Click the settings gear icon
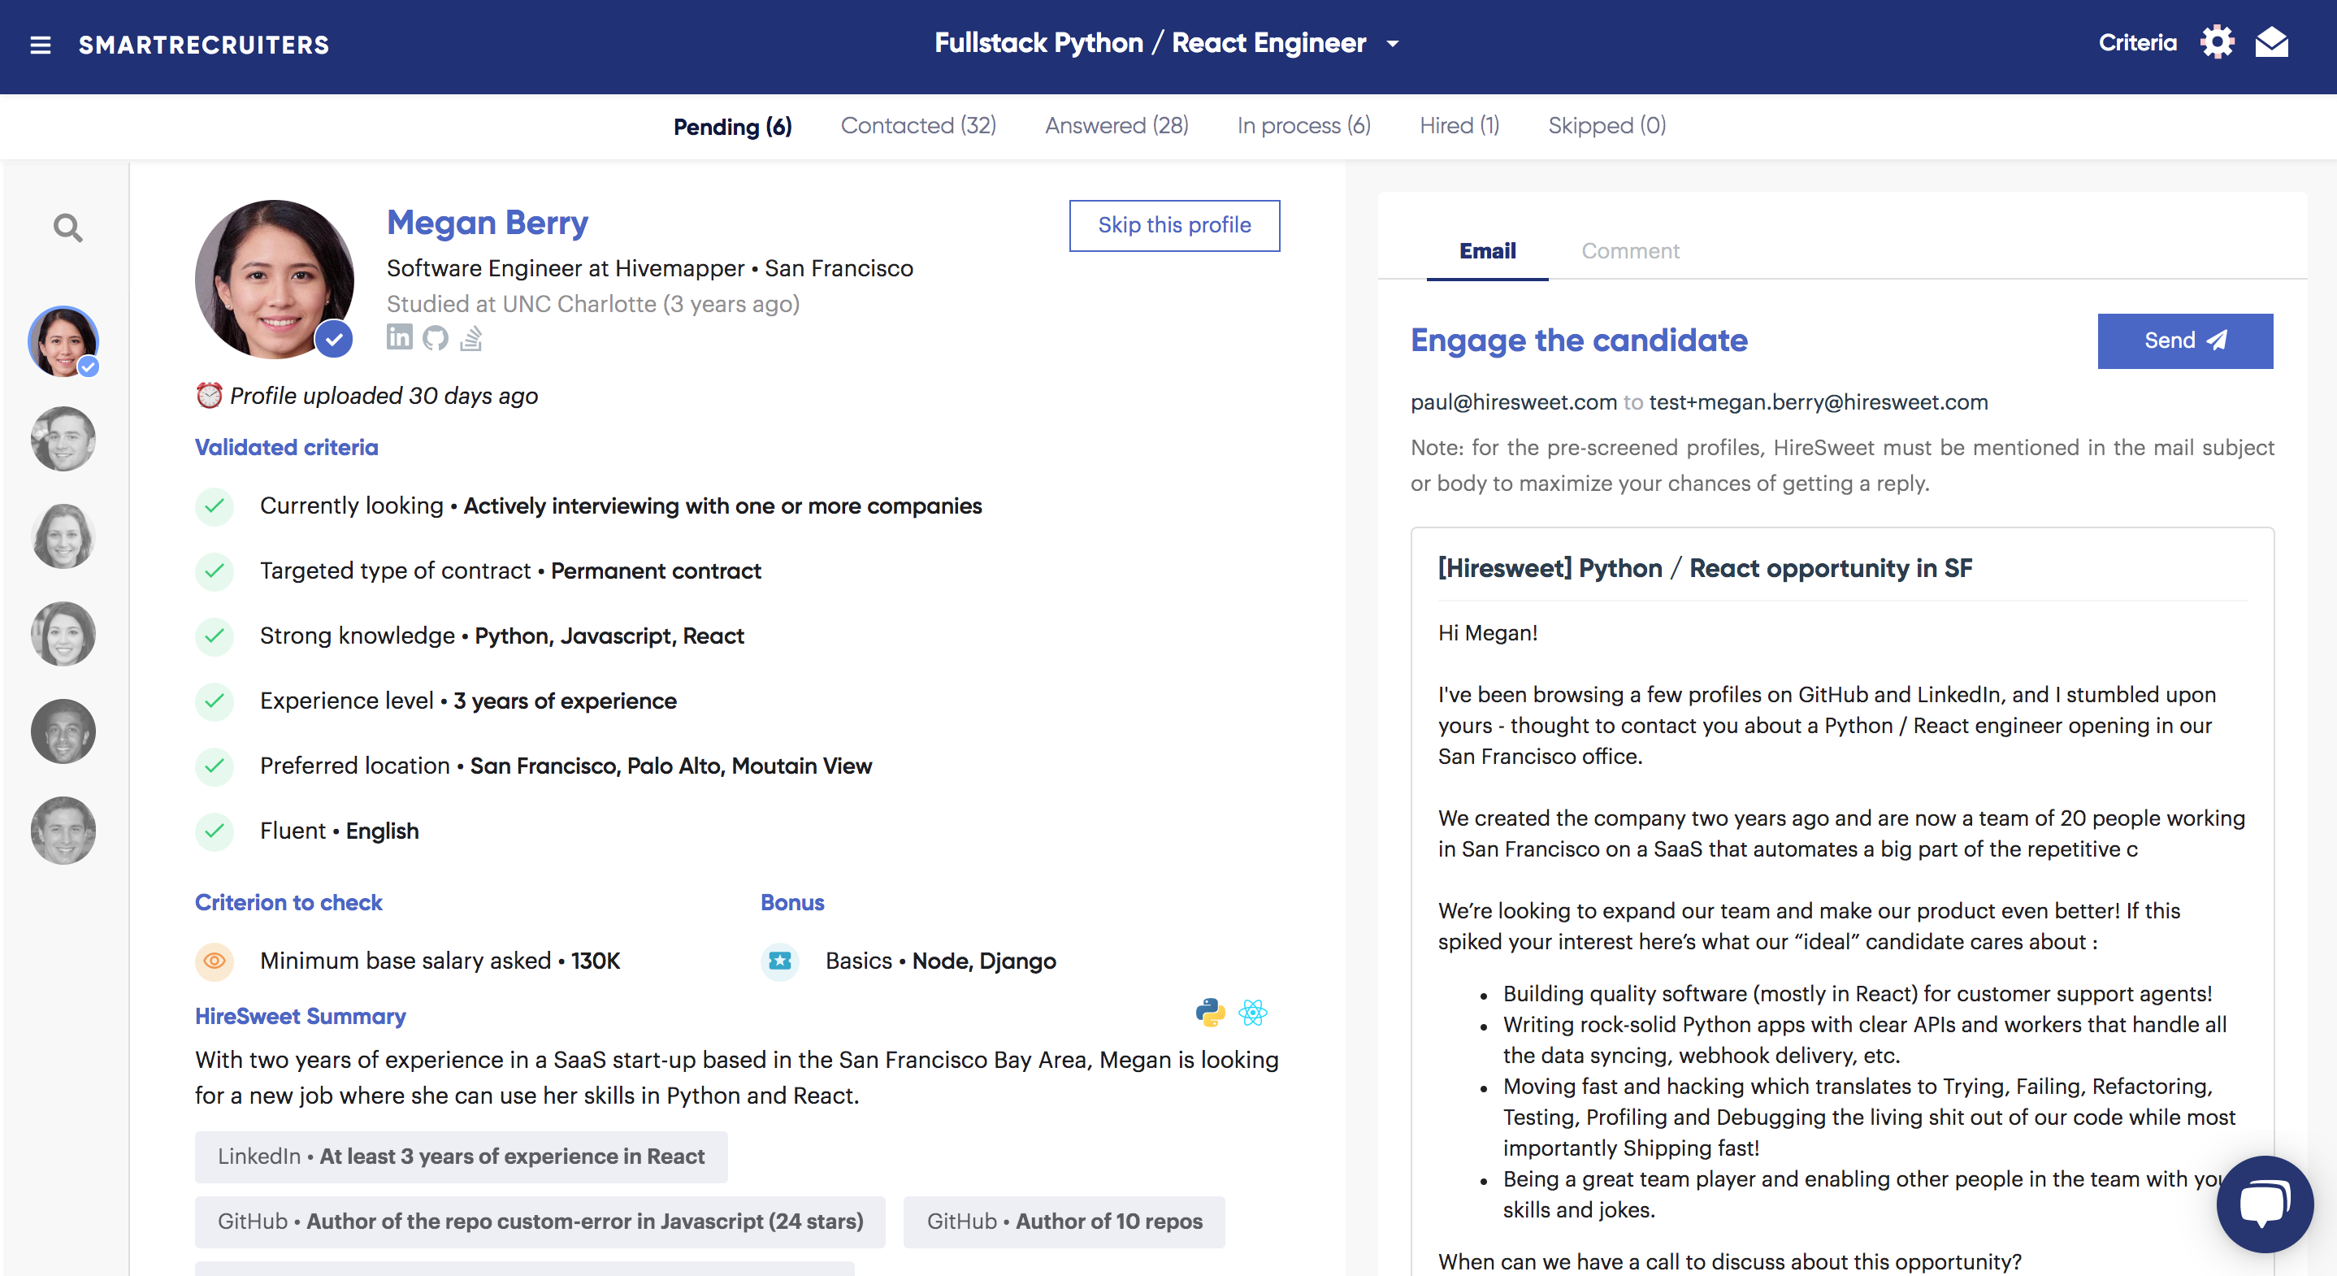 coord(2217,42)
